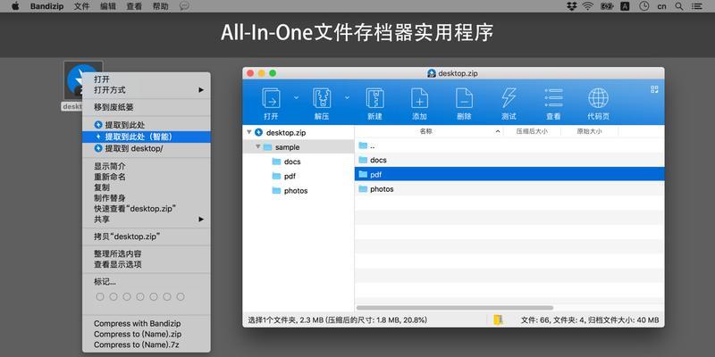Click the 新建 new archive icon
The height and width of the screenshot is (357, 715).
click(x=374, y=98)
